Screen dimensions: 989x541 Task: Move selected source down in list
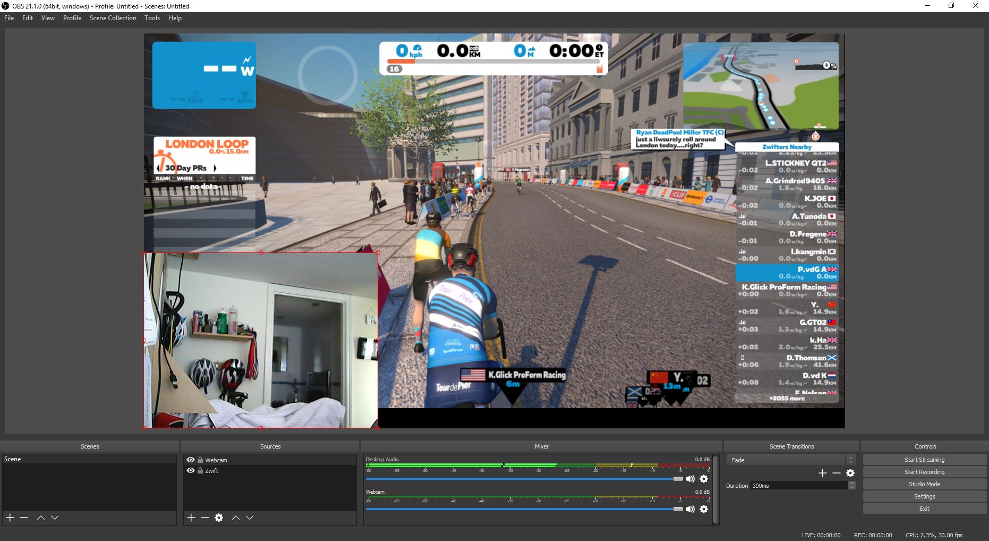pos(250,518)
